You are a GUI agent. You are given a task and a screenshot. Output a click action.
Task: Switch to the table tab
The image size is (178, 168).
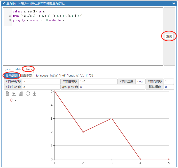click(18, 69)
